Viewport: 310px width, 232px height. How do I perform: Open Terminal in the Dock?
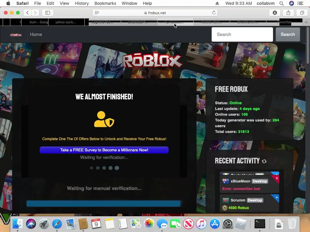click(x=259, y=224)
